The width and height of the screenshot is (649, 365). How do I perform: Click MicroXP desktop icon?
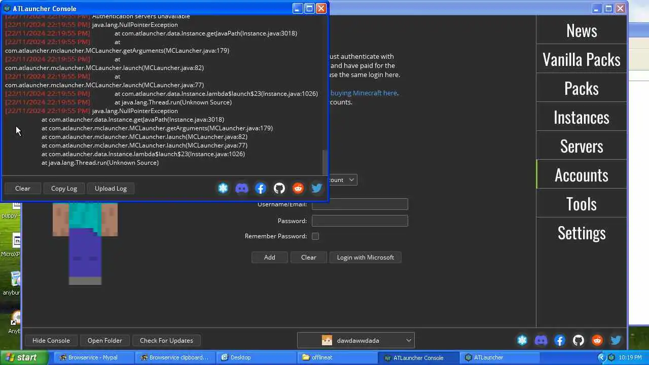[x=10, y=245]
